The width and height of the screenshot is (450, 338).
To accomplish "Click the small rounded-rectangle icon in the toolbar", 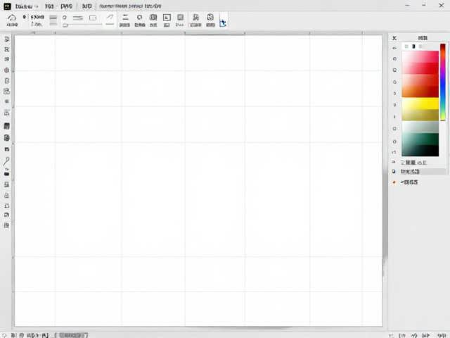I will (x=93, y=18).
